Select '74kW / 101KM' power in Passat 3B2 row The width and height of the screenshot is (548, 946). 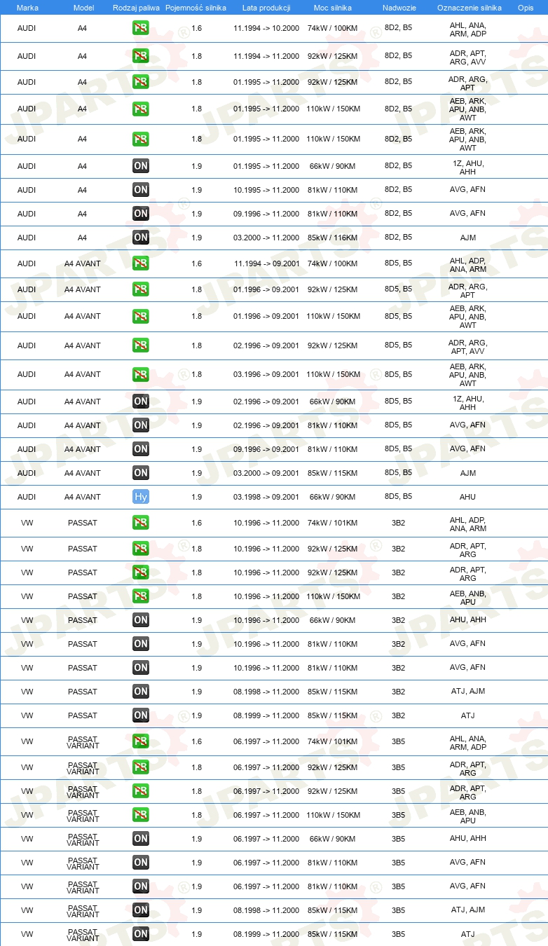(x=333, y=523)
